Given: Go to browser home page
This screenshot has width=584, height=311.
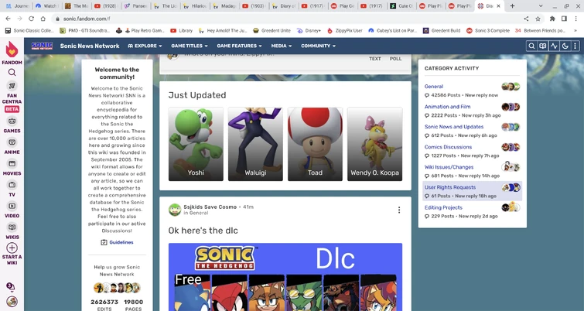Looking at the screenshot, I should pos(43,19).
